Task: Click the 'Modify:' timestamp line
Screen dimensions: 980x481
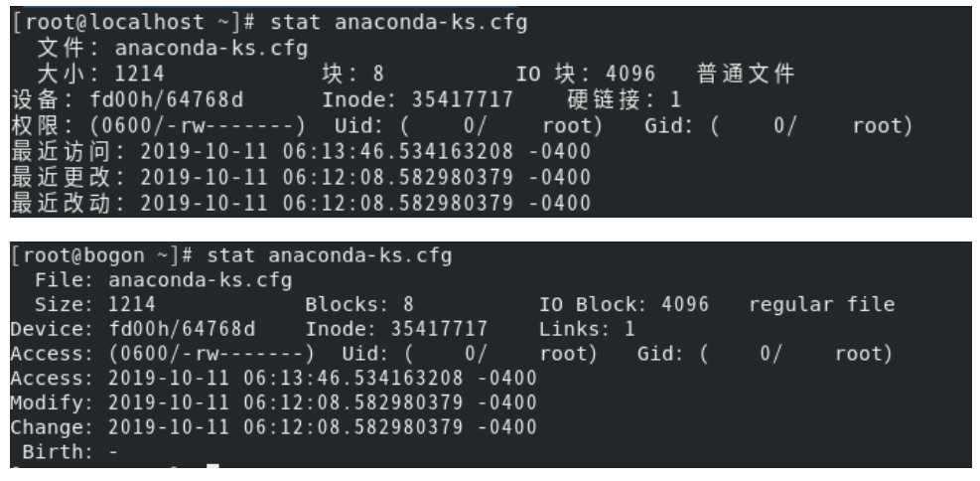Action: click(x=274, y=401)
